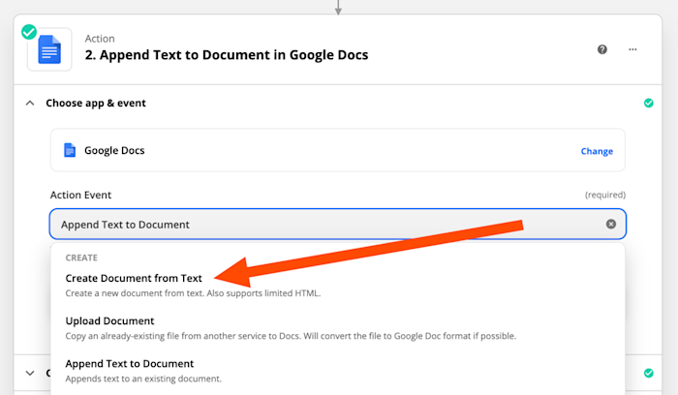Click the Choose app & event status checkmark
Screen dimensions: 678x395
click(648, 103)
